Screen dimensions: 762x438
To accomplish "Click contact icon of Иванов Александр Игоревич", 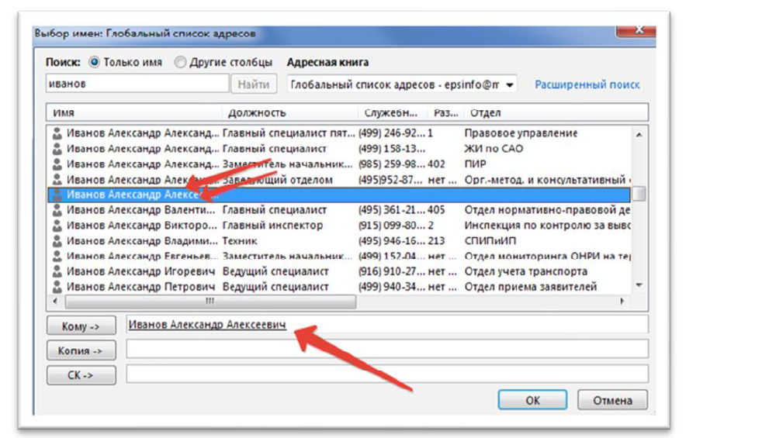I will [57, 271].
